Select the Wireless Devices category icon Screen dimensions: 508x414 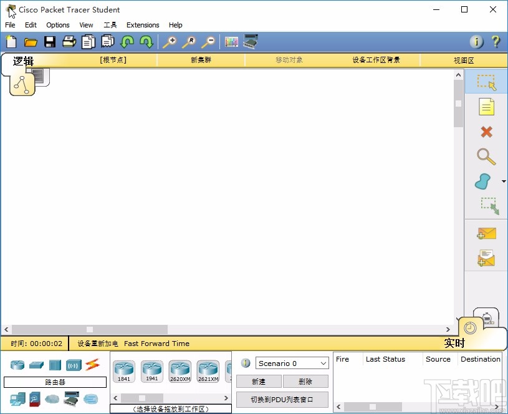point(74,365)
